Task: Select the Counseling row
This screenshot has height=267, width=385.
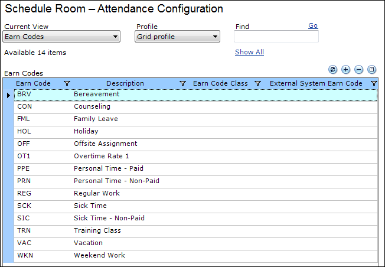Action: pos(195,108)
